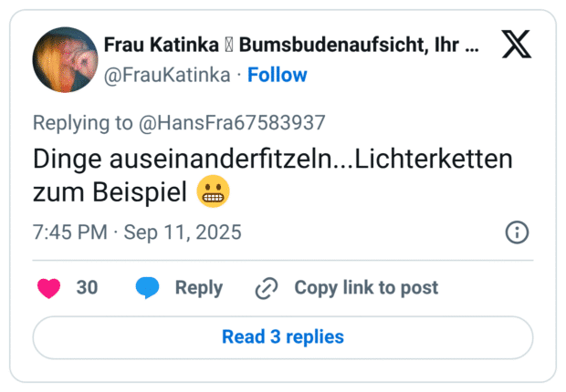Open the info circle icon beside timestamp

pyautogui.click(x=517, y=232)
